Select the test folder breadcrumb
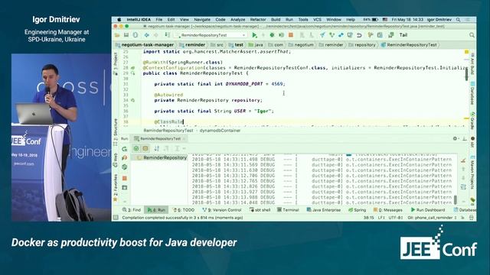 236,45
